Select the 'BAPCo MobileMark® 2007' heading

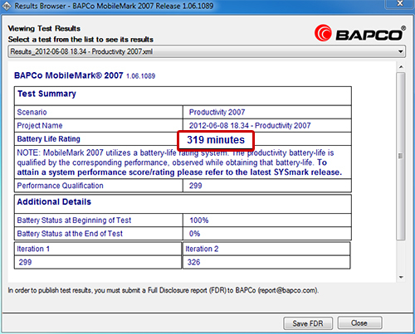[x=69, y=75]
